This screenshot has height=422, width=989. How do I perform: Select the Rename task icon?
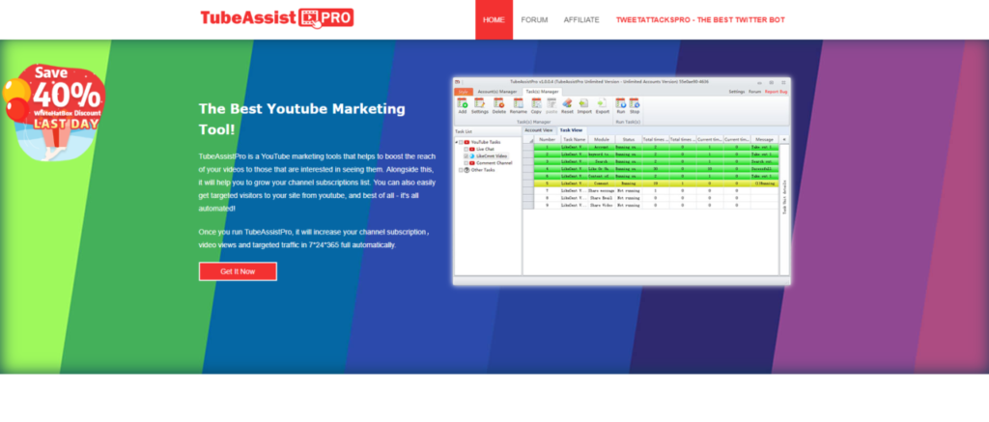(x=519, y=102)
